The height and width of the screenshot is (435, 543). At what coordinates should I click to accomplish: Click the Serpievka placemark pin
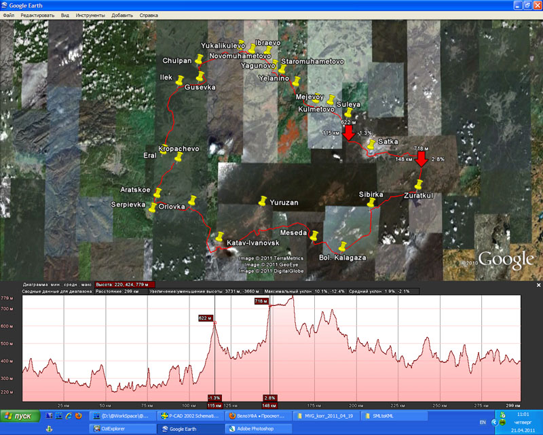pyautogui.click(x=152, y=208)
